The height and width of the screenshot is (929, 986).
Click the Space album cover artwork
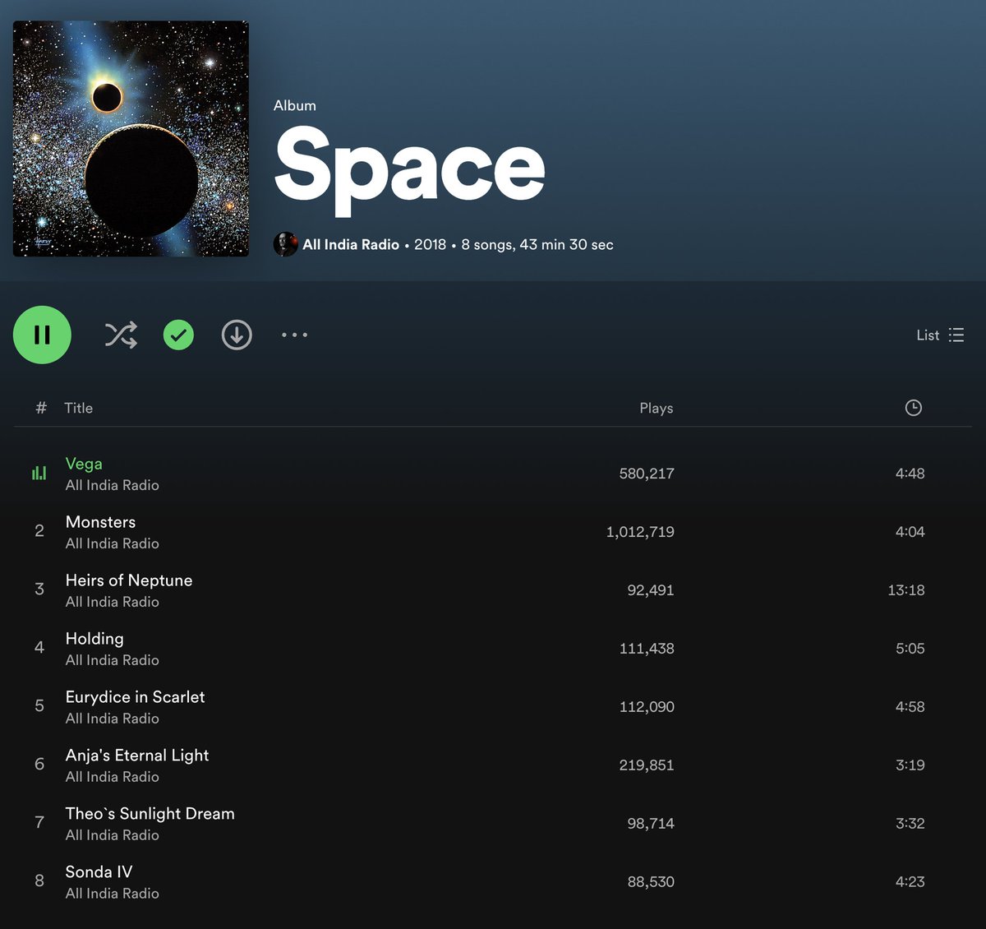[x=130, y=138]
